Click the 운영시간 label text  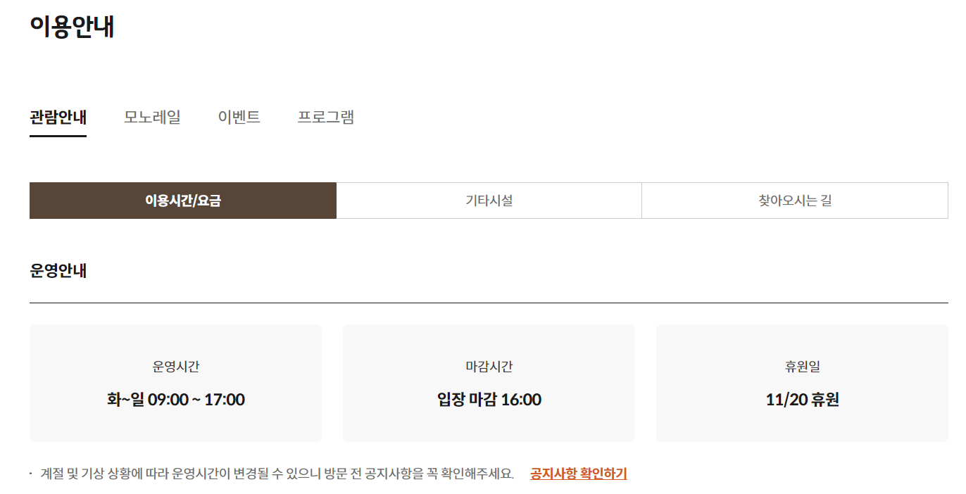click(176, 367)
